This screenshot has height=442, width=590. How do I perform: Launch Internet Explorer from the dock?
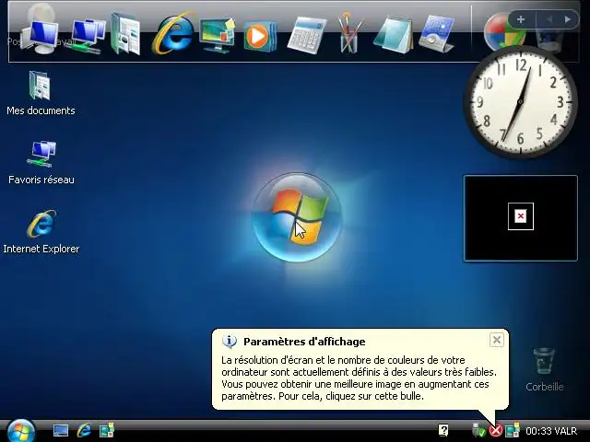pos(173,33)
